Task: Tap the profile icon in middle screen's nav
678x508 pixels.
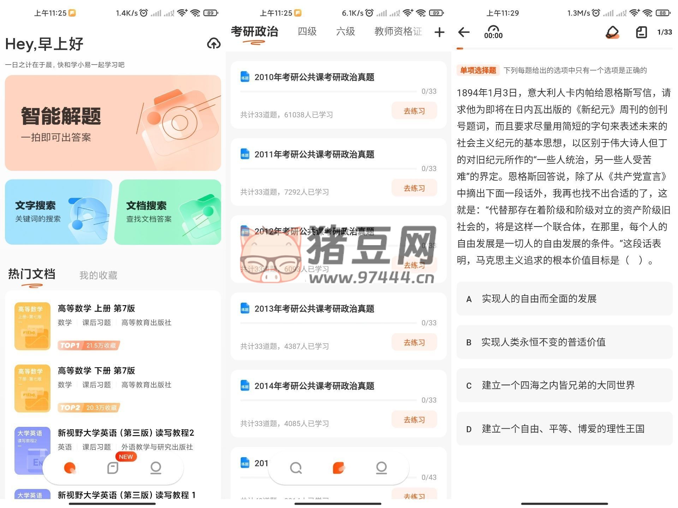Action: [x=381, y=468]
